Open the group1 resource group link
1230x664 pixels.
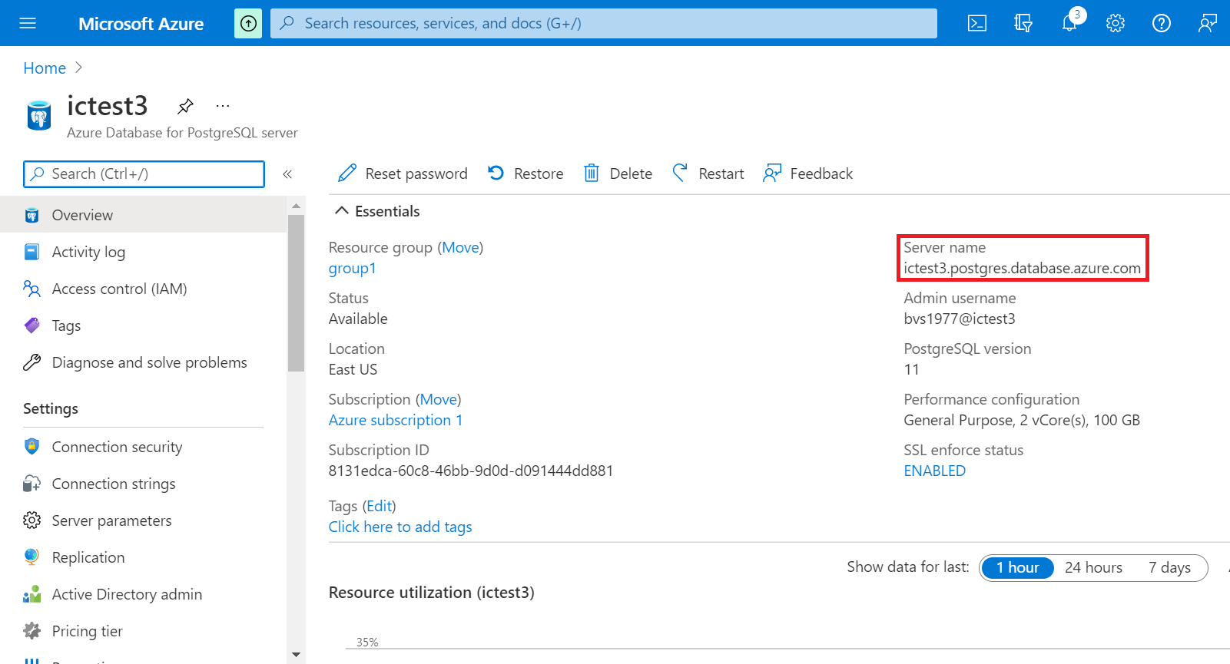(x=352, y=269)
